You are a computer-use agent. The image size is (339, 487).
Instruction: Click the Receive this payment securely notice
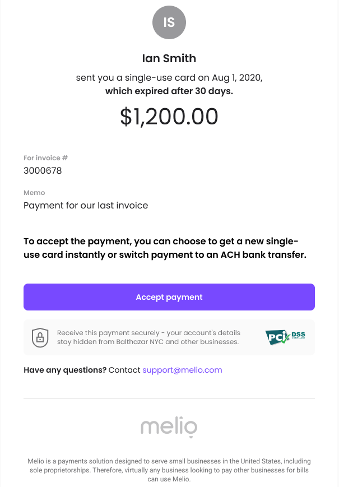click(x=148, y=337)
